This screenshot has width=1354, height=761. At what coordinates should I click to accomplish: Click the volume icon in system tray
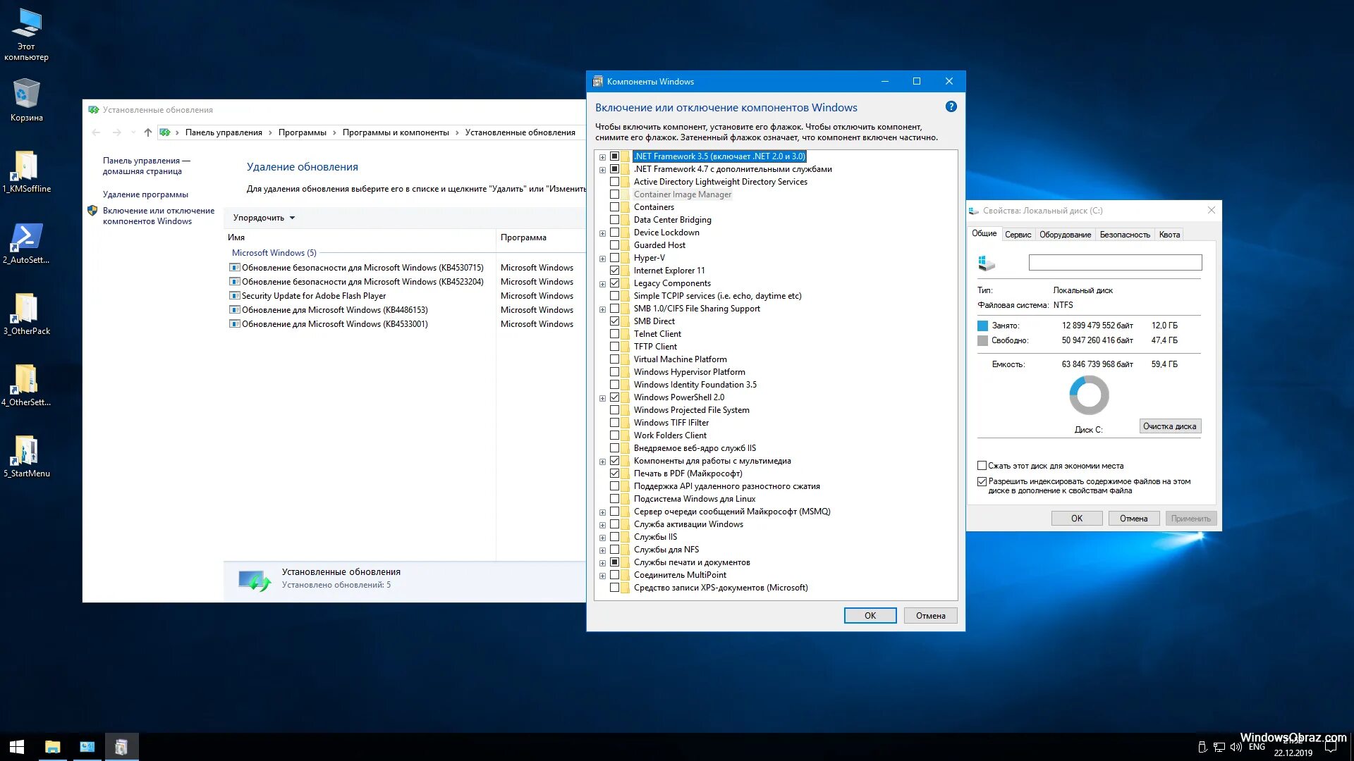1236,747
